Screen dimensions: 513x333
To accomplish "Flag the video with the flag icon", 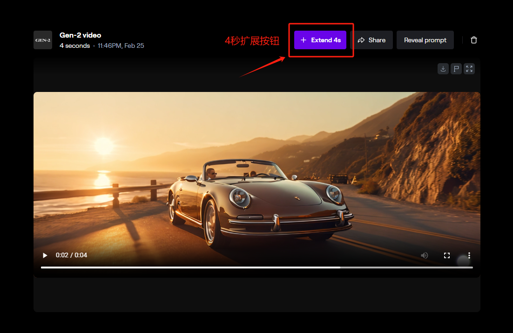I will 456,69.
